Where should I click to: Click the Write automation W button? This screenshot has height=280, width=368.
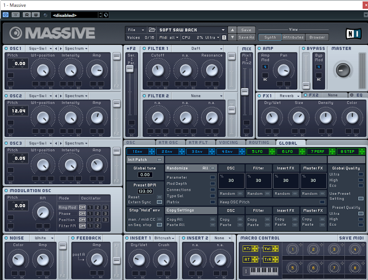point(36,15)
